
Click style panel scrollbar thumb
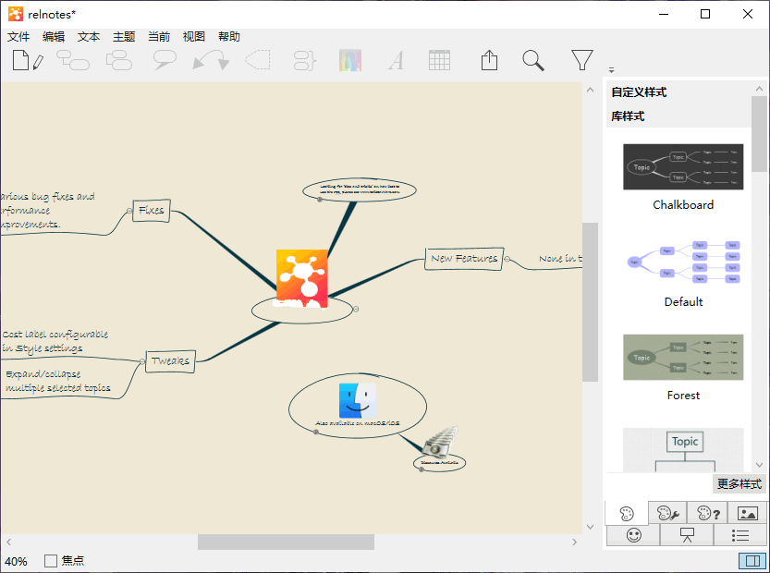[759, 134]
